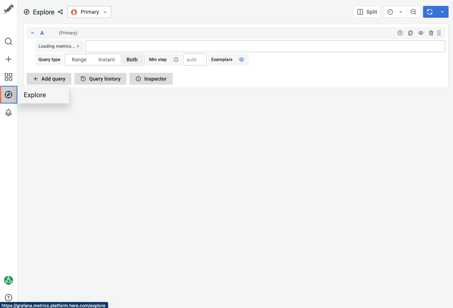This screenshot has height=308, width=453.
Task: Open the Alerting bell sidebar icon
Action: coord(9,112)
